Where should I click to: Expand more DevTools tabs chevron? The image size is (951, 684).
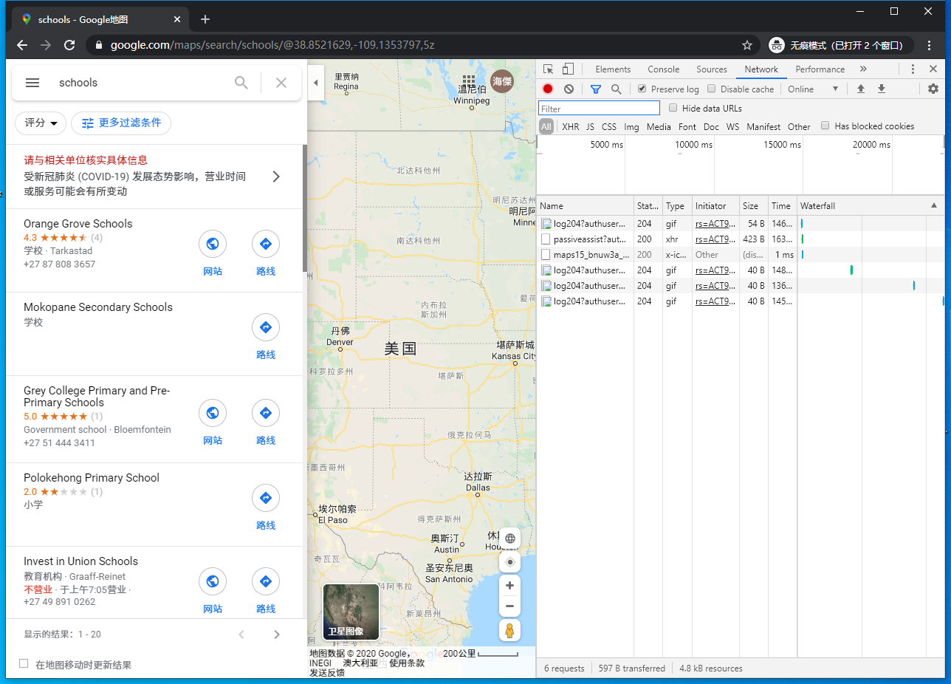tap(863, 69)
